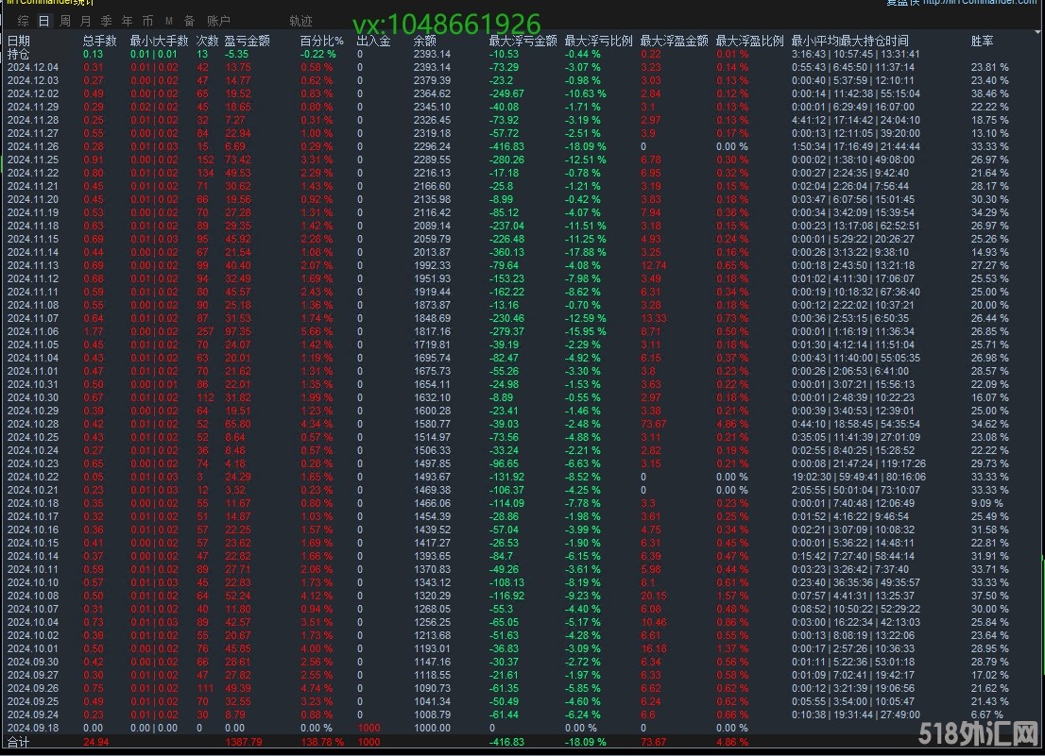Click the 2024.10.08 date cell
1045x756 pixels.
click(x=33, y=596)
